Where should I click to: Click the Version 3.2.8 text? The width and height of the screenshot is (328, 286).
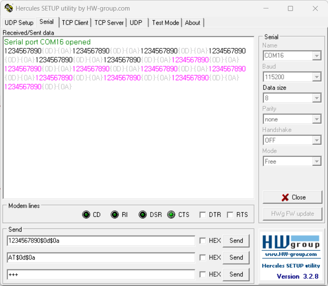point(298,276)
